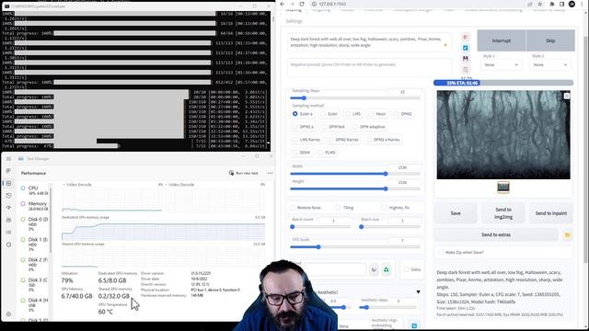Select CPU in Task Manager performance list

35,190
